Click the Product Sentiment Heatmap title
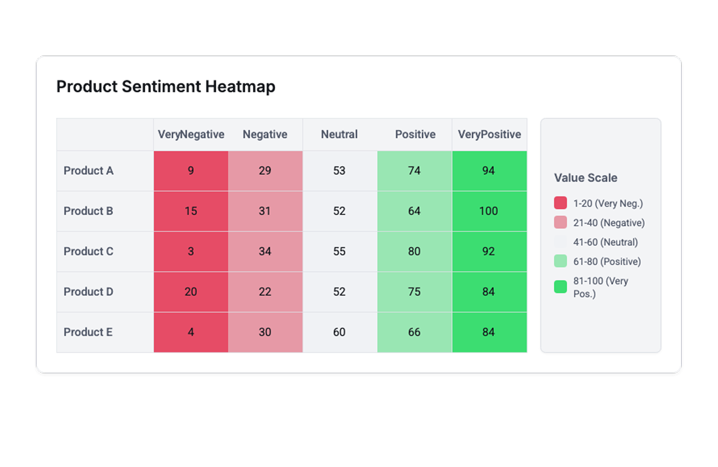 click(166, 86)
